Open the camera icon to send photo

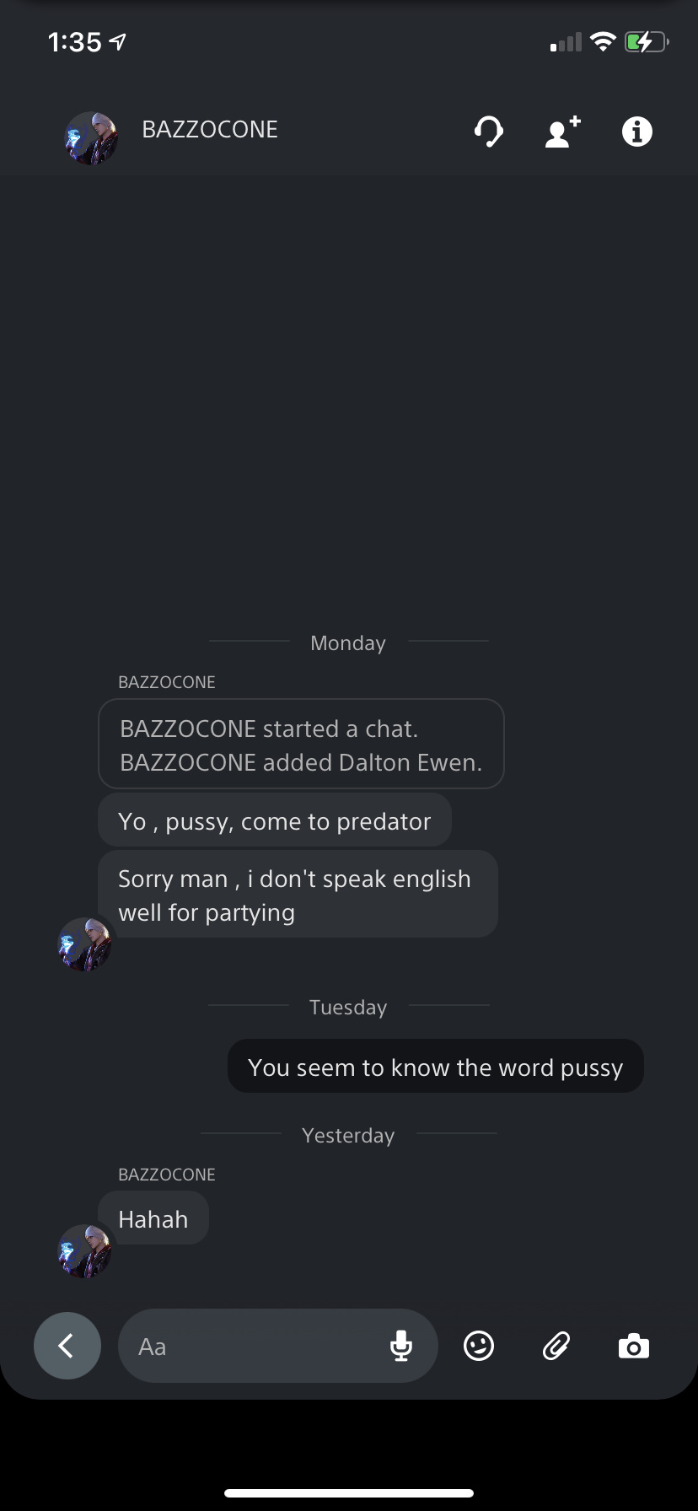tap(634, 1347)
